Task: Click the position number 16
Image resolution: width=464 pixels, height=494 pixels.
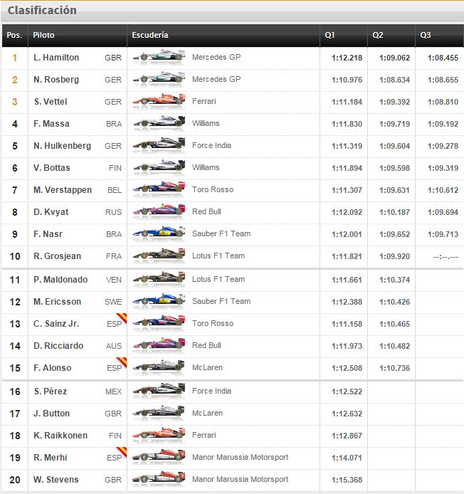Action: coord(15,391)
